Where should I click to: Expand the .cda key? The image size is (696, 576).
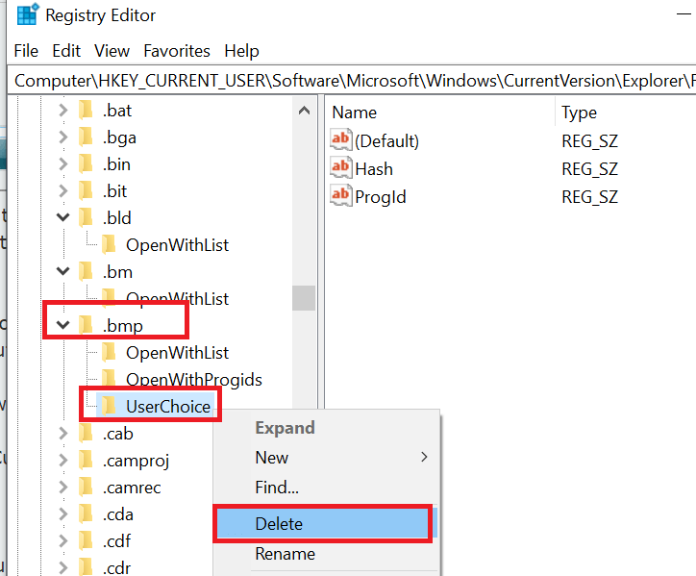(63, 514)
